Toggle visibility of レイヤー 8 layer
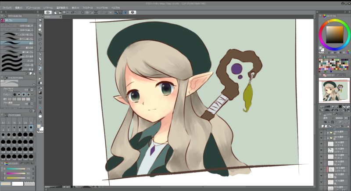This screenshot has width=351, height=191. point(322,144)
